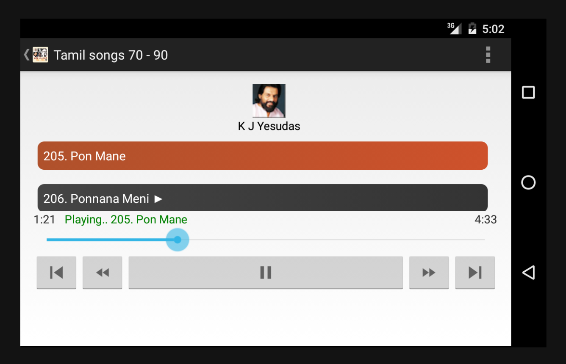
Task: Click the seek bar thumb
Action: [178, 240]
